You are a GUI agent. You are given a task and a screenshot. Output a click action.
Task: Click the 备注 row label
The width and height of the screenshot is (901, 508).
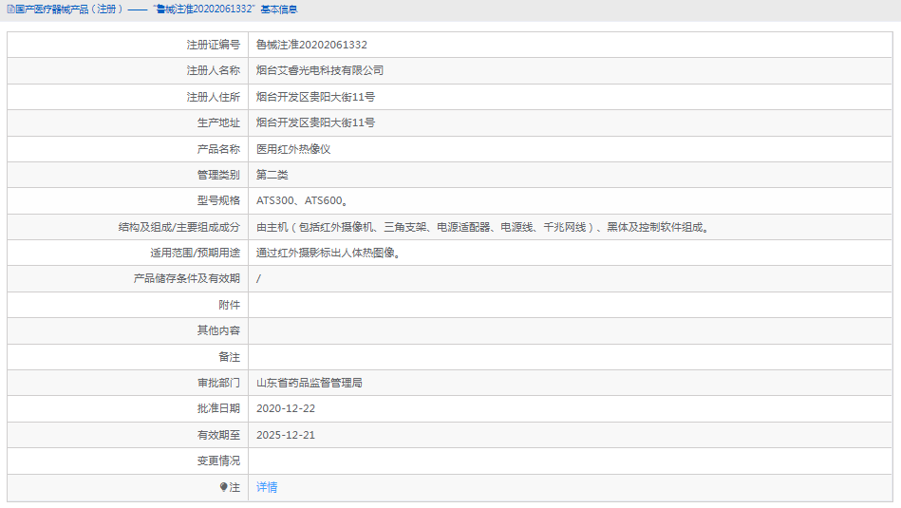point(229,357)
